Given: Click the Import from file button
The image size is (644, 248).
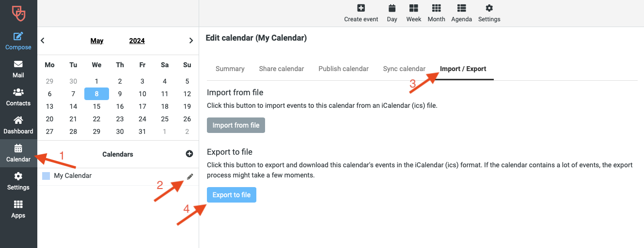Looking at the screenshot, I should [236, 125].
